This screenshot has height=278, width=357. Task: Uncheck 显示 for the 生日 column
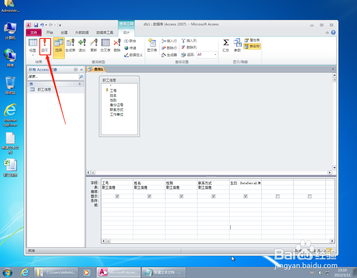[x=245, y=196]
